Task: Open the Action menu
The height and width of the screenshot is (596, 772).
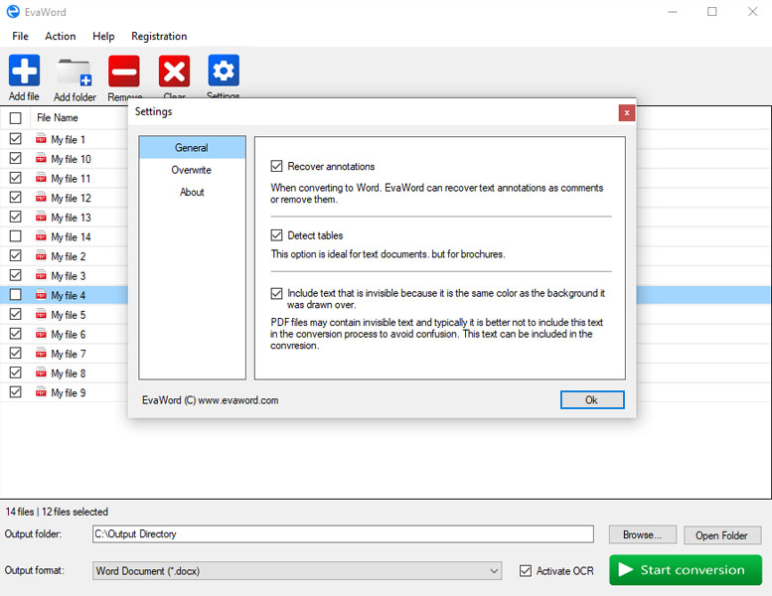Action: point(60,36)
